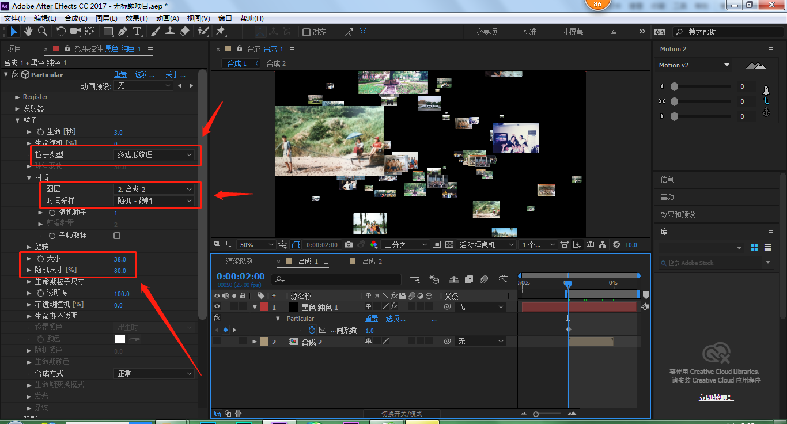787x424 pixels.
Task: Click the 0:00:02:00 timecode in timeline
Action: coord(240,277)
